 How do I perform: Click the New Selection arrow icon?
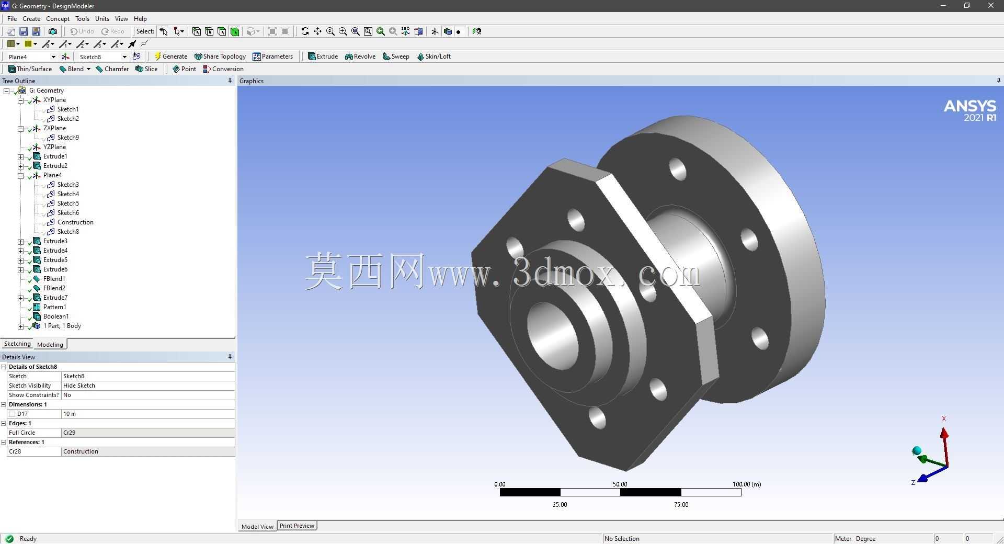point(163,31)
